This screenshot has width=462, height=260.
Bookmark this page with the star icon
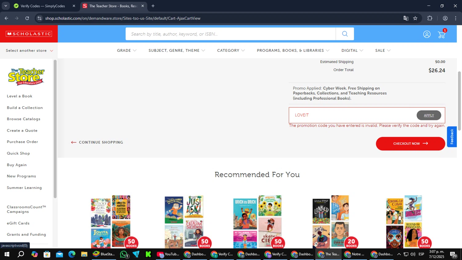(415, 18)
